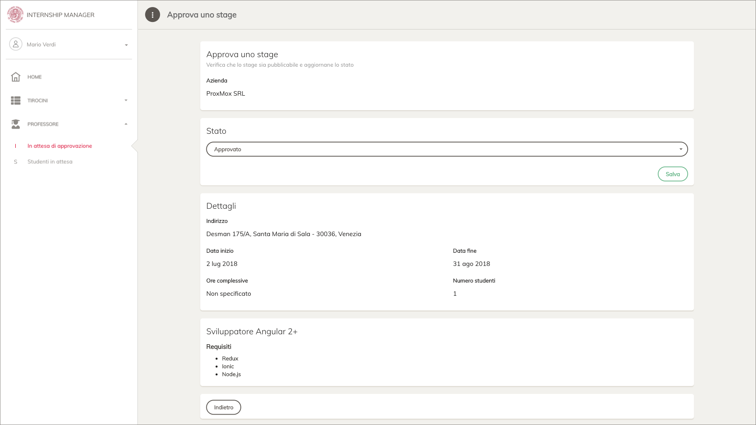This screenshot has height=425, width=756.
Task: Click the Non specificato hours value
Action: point(229,294)
